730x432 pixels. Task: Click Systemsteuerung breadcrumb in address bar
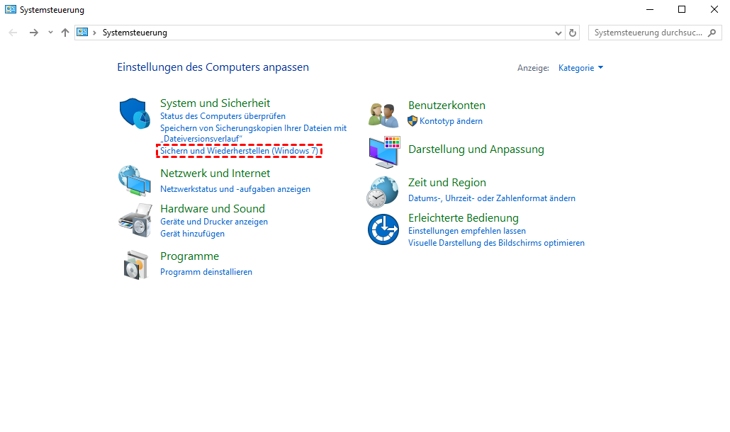[135, 33]
